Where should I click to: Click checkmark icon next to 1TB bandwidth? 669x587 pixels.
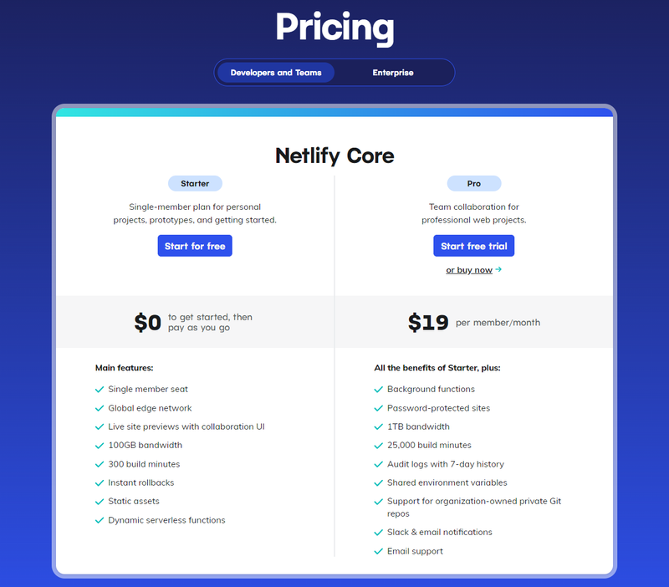[x=379, y=427]
